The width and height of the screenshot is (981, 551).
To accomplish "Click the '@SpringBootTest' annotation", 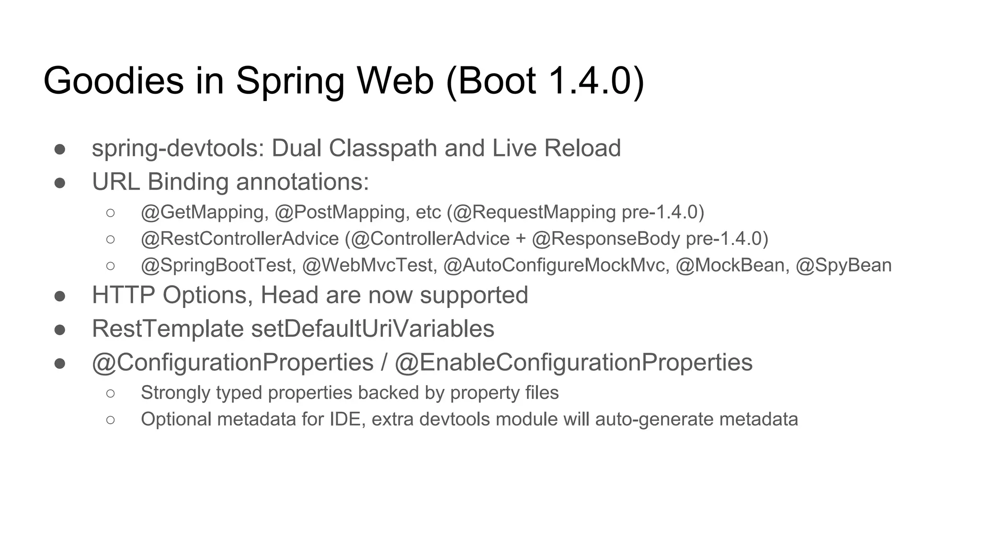I will tap(216, 265).
